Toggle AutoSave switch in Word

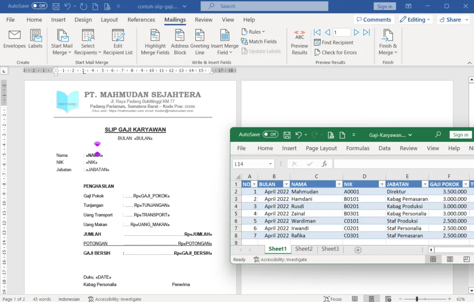(x=39, y=6)
